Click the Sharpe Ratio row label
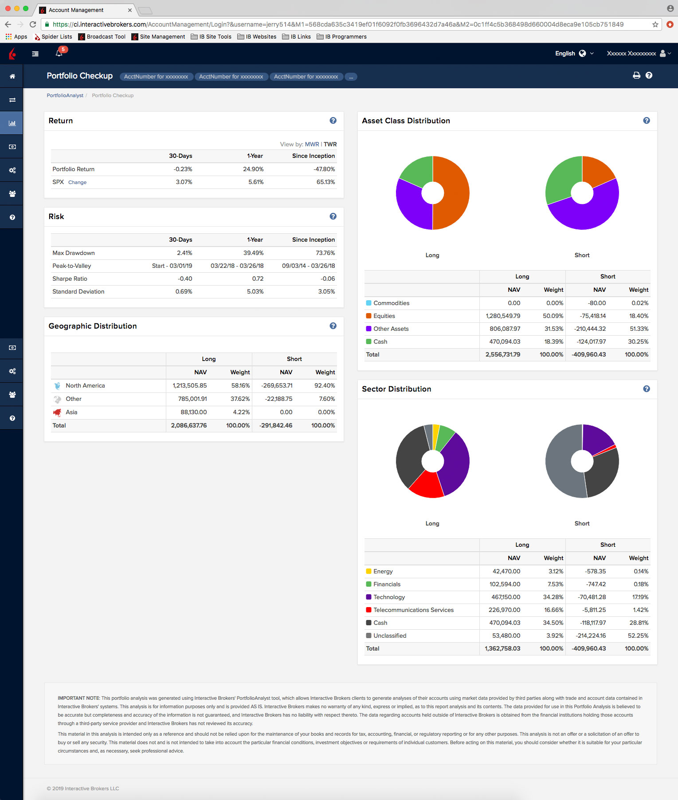Viewport: 678px width, 800px height. click(70, 278)
